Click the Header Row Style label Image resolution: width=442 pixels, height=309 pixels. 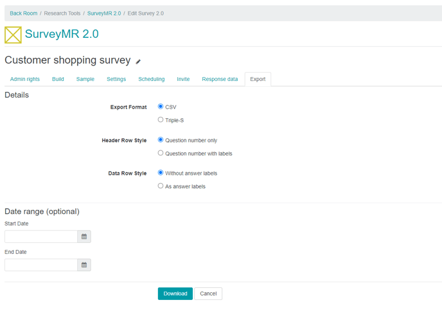[125, 141]
